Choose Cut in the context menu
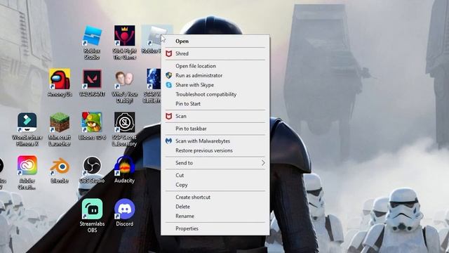 [x=215, y=175]
